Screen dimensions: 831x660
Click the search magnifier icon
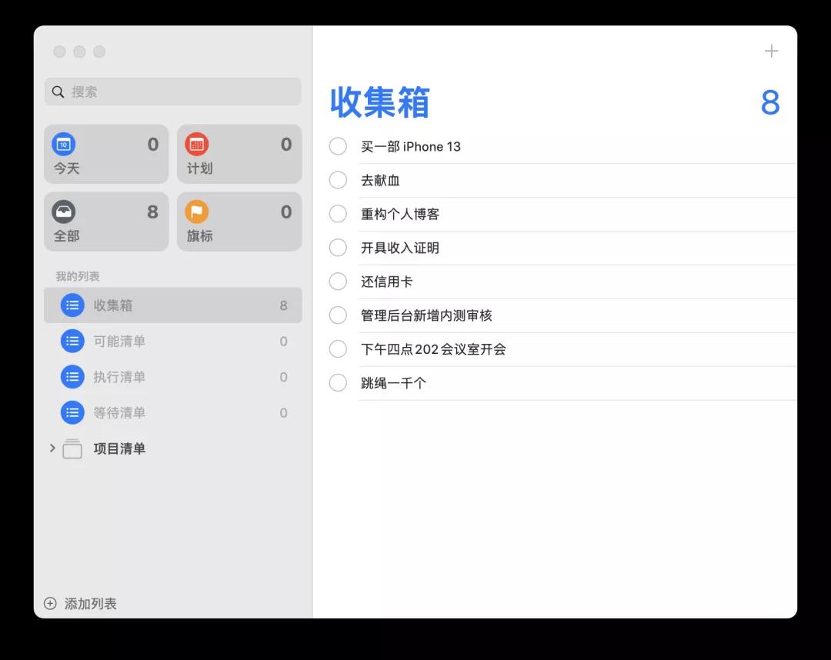(x=58, y=92)
